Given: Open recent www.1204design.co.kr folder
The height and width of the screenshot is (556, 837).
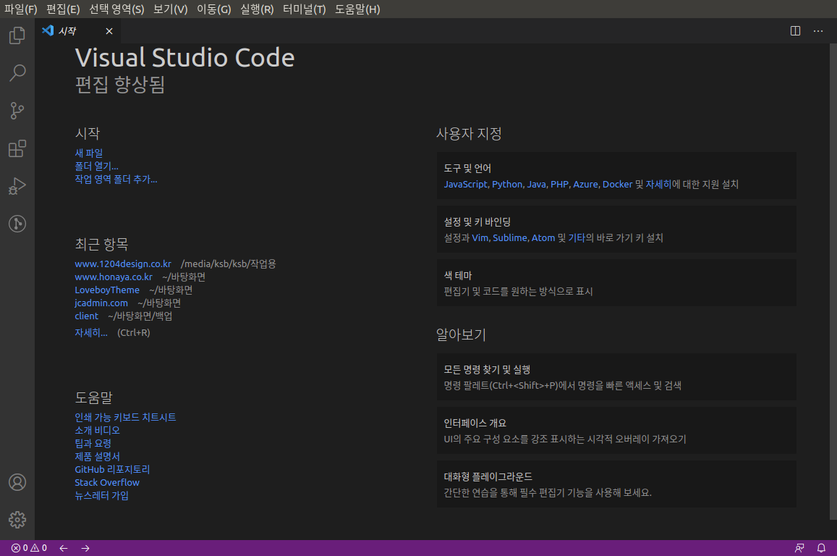Looking at the screenshot, I should tap(123, 264).
